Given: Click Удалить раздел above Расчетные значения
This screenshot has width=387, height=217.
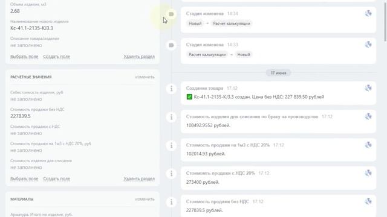Looking at the screenshot, I should [x=139, y=57].
